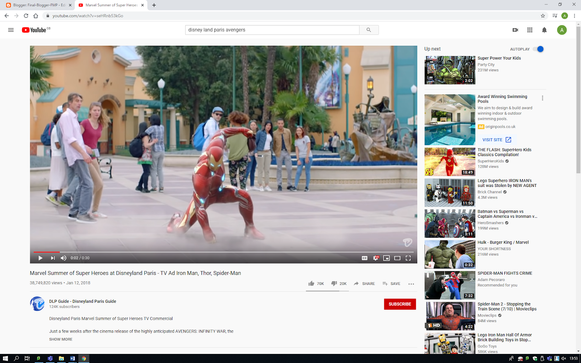Image resolution: width=581 pixels, height=363 pixels.
Task: Open Party City channel under first video
Action: click(x=486, y=65)
